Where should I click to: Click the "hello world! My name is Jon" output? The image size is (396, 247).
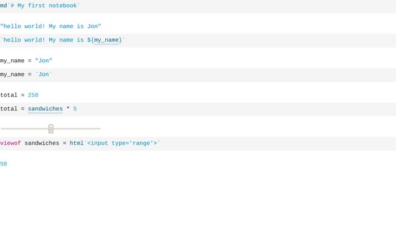tap(51, 27)
